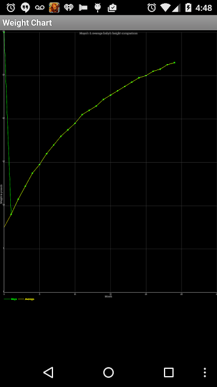Screen dimensions: 217x387
Task: Open recent apps with square button
Action: coord(169,372)
